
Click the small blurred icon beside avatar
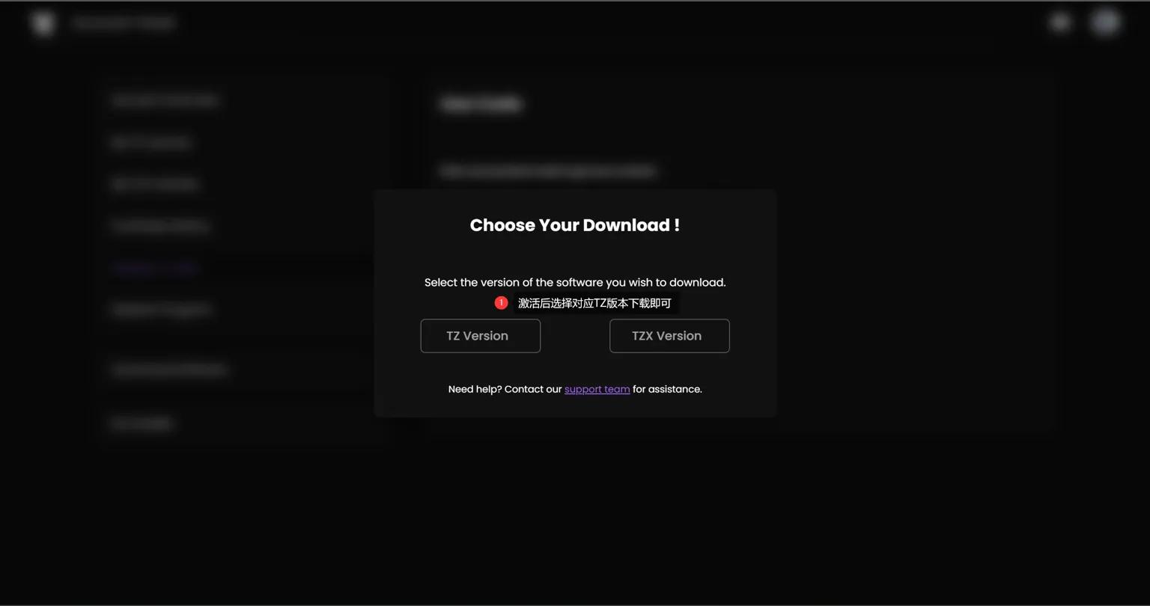click(1060, 22)
